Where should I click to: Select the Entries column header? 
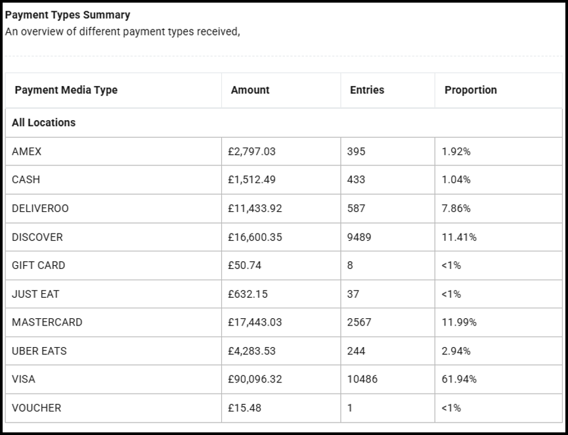(367, 91)
